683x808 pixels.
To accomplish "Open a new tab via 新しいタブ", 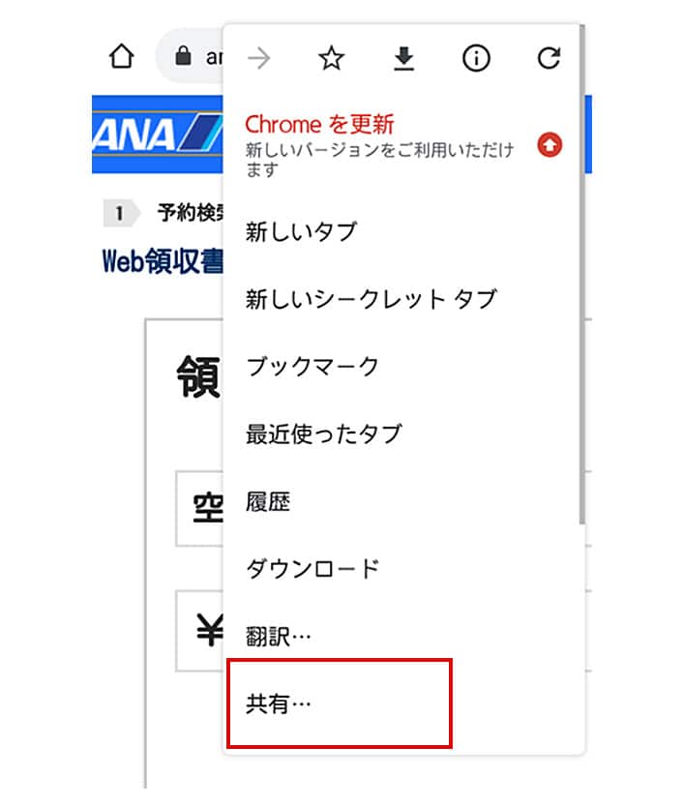I will pos(301,232).
